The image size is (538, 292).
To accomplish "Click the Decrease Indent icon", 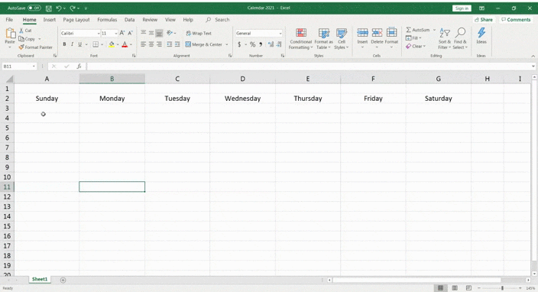I will click(170, 44).
